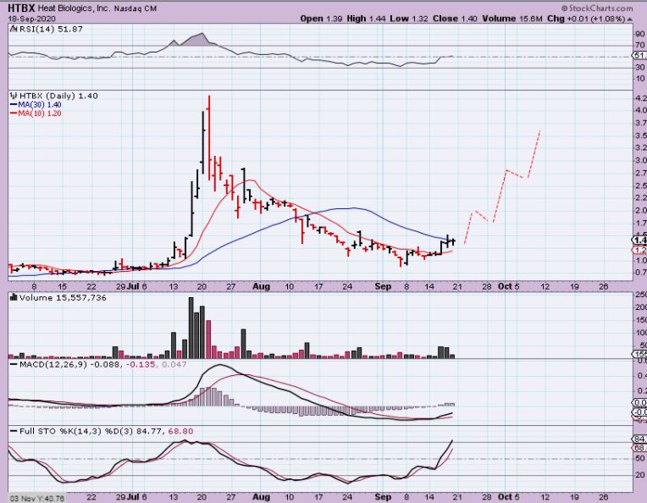Click the Oct 5 label on price chart axis
This screenshot has height=503, width=647.
point(508,286)
